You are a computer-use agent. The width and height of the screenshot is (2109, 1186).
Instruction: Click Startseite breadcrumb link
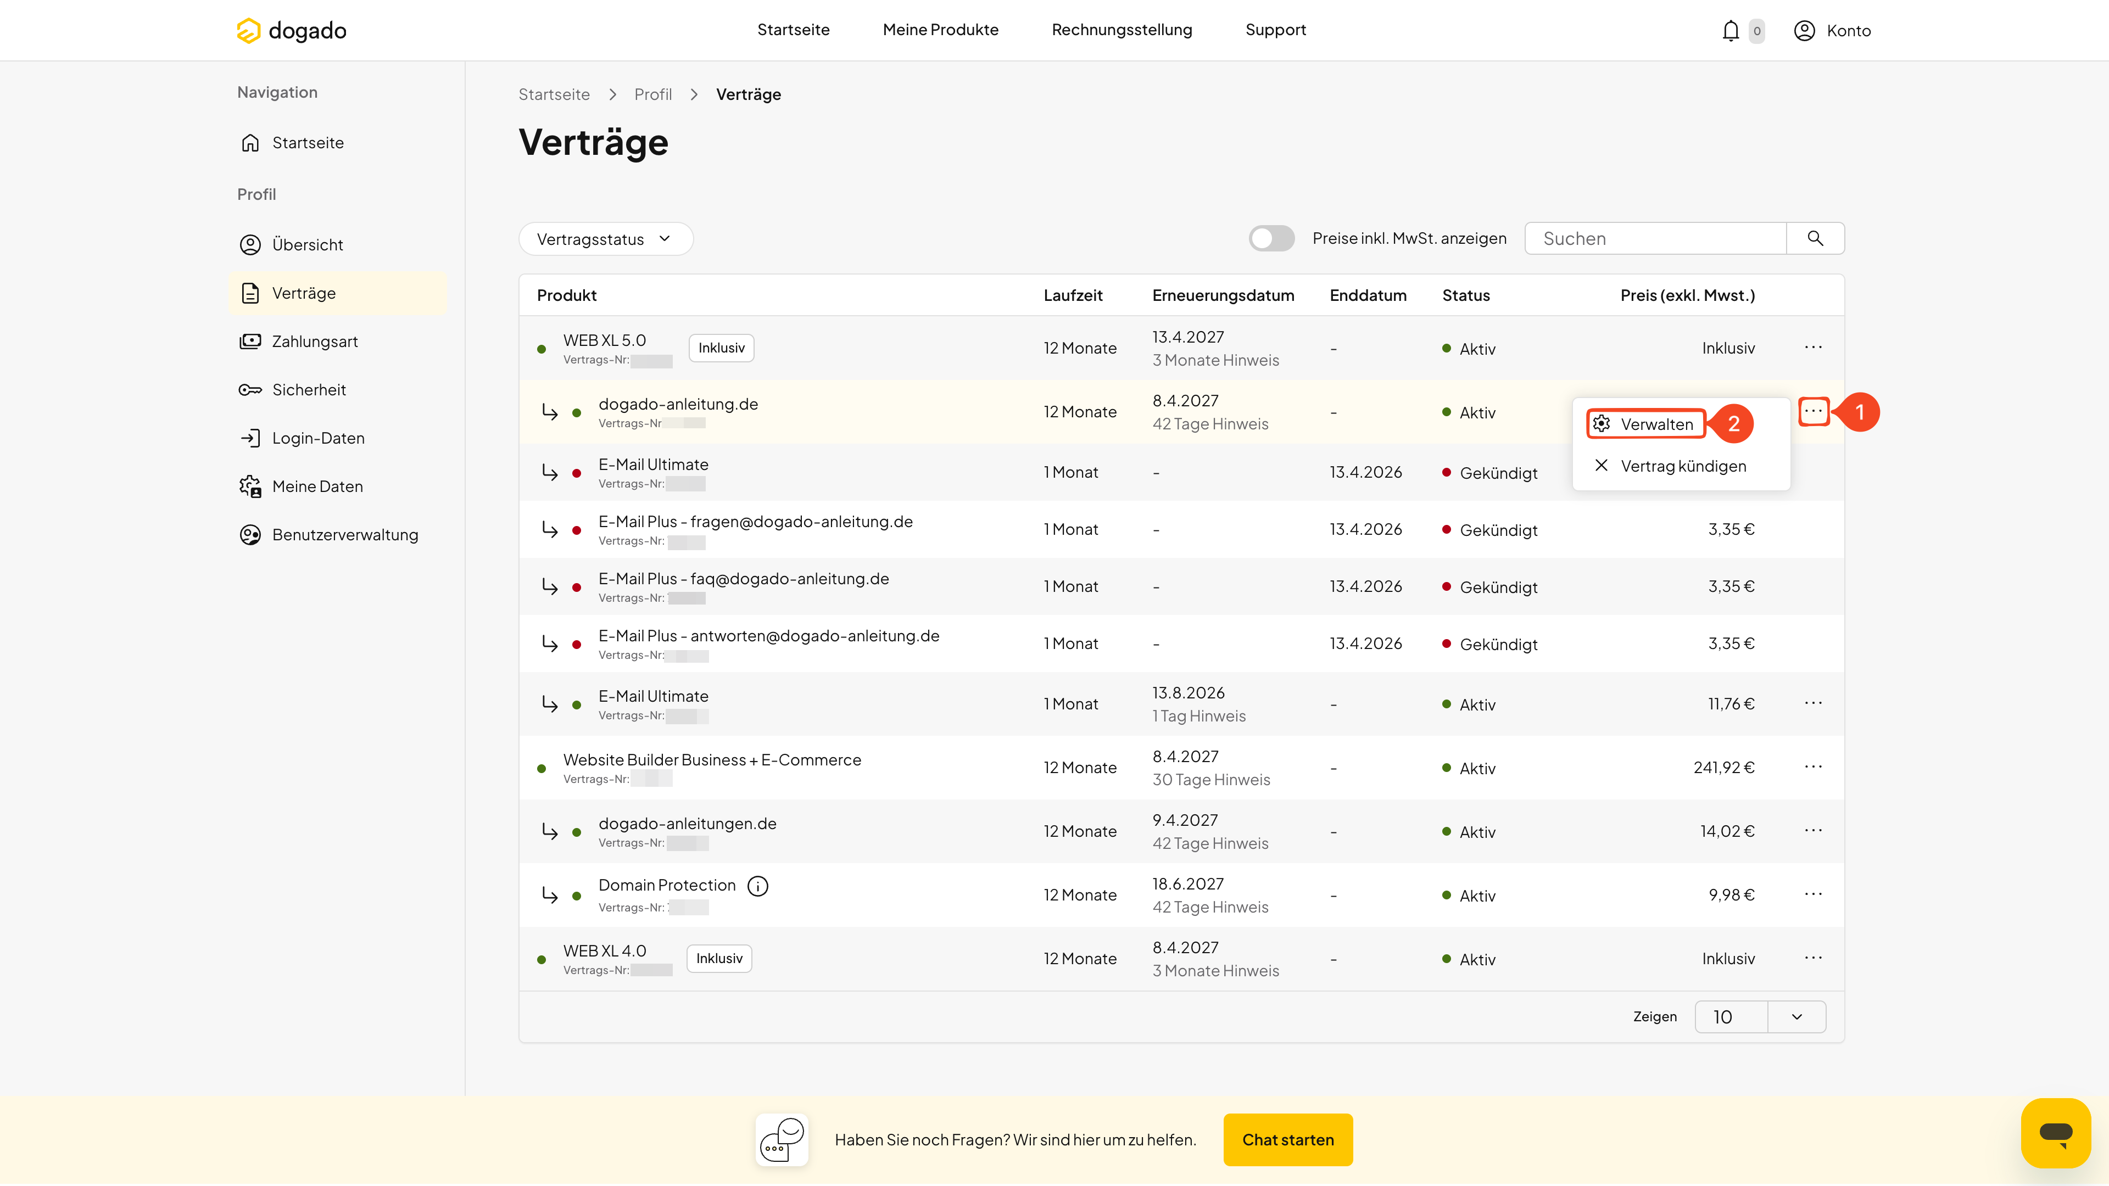(554, 94)
